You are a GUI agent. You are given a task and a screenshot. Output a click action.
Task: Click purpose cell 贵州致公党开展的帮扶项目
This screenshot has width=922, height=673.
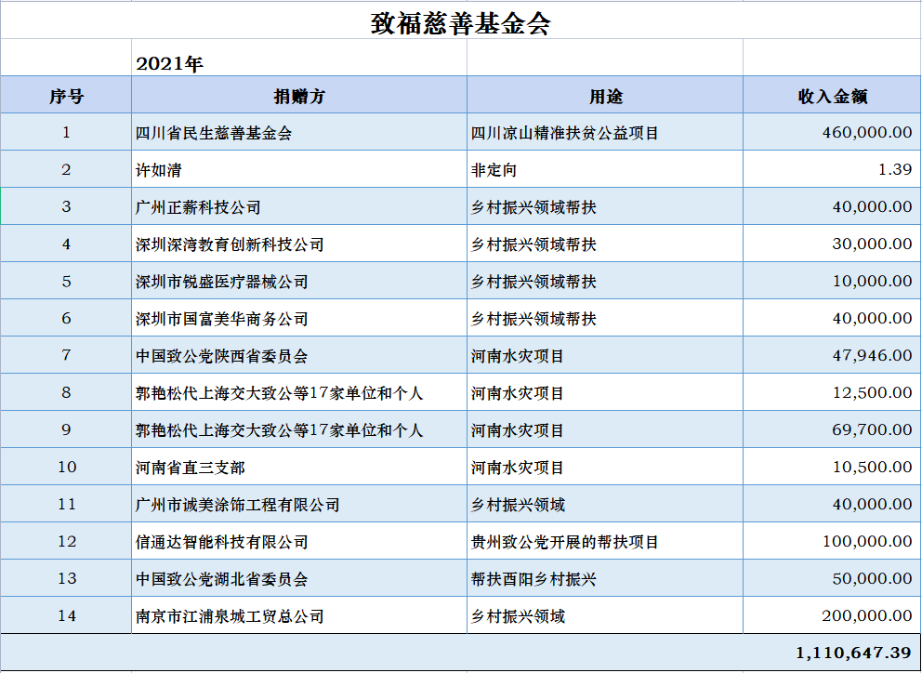[x=605, y=541]
